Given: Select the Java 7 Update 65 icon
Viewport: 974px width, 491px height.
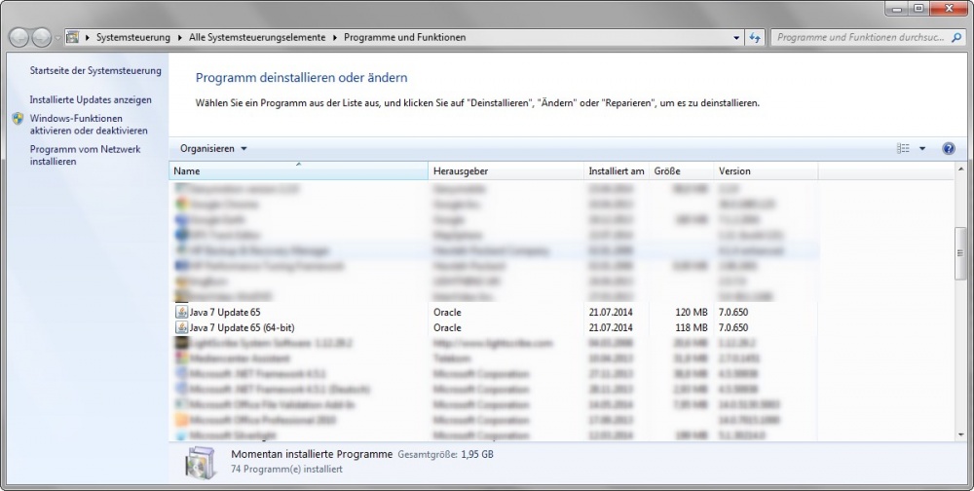Looking at the screenshot, I should [x=180, y=312].
